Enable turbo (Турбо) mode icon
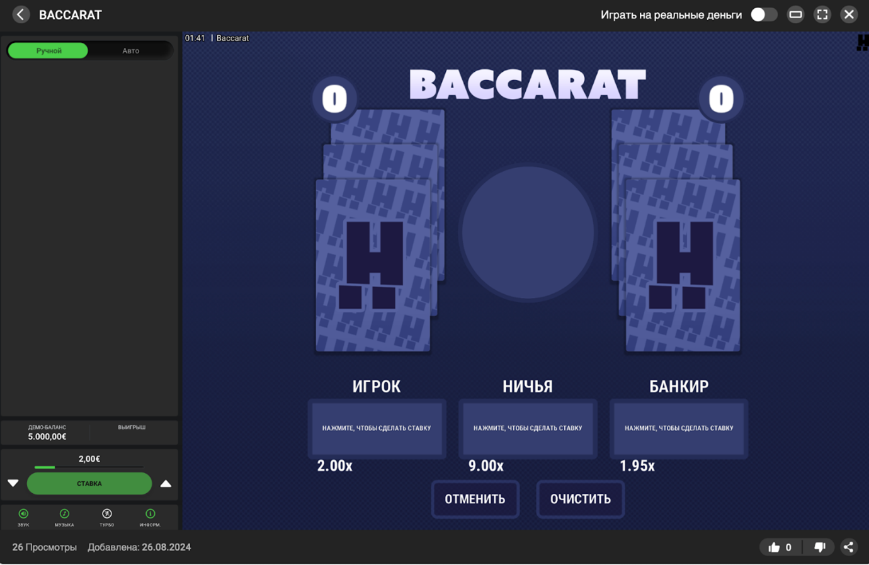The width and height of the screenshot is (869, 565). [x=107, y=515]
